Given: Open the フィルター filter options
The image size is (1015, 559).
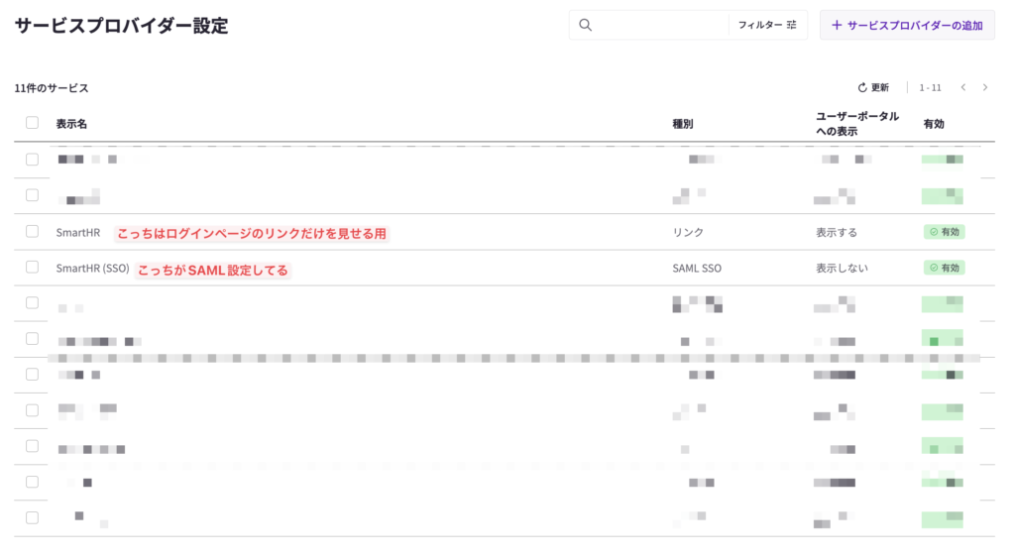Looking at the screenshot, I should click(767, 26).
